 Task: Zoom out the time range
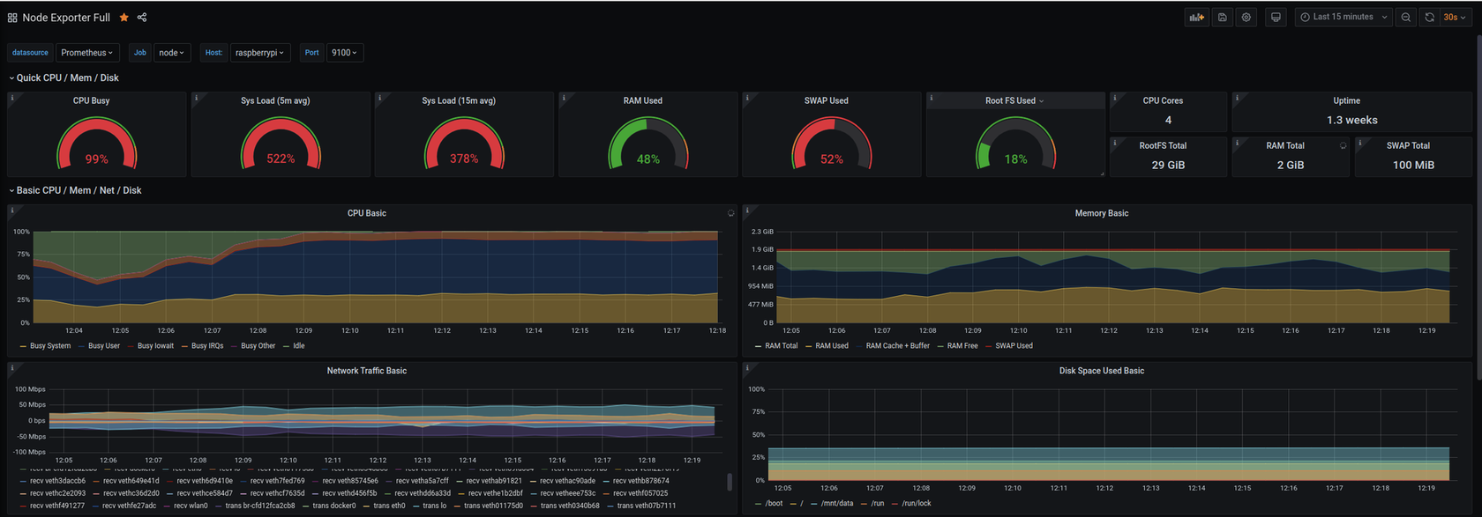tap(1406, 17)
